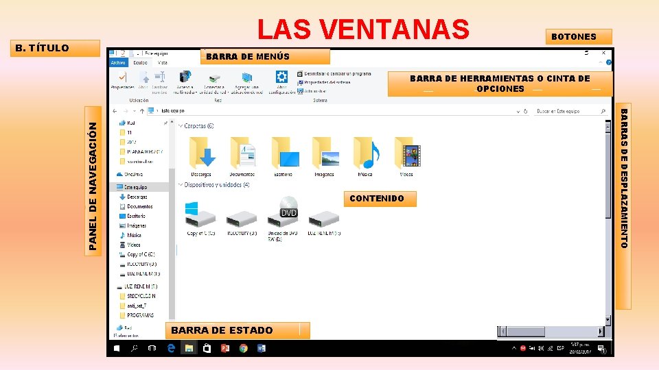Viewport: 659px width, 370px height.
Task: Open the Quick Access Toolbar dropdown
Action: pos(138,53)
